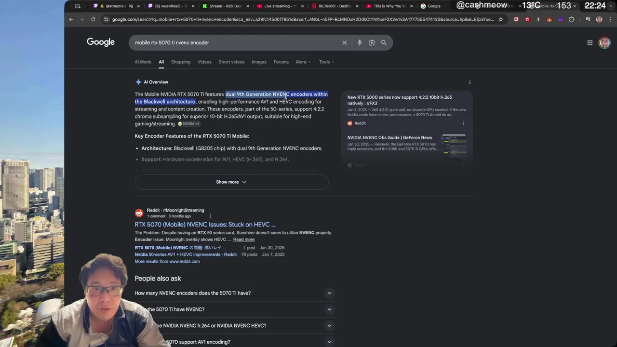This screenshot has height=347, width=617.
Task: Select the All results tab
Action: click(161, 62)
